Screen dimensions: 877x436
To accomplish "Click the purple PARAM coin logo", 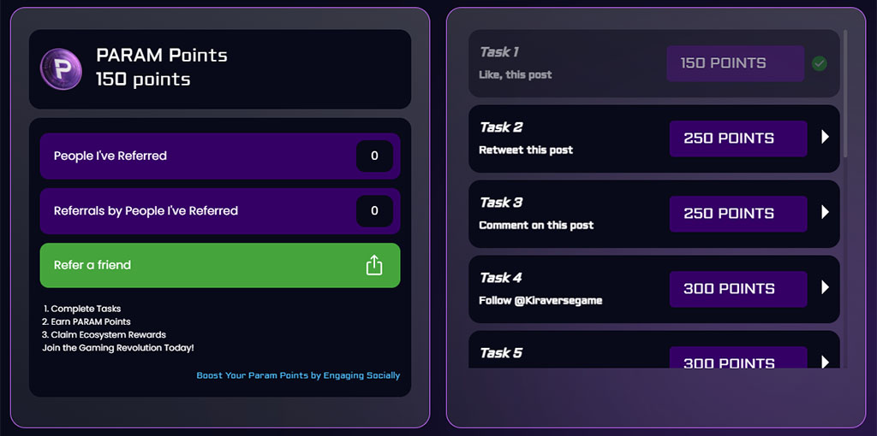I will (61, 68).
